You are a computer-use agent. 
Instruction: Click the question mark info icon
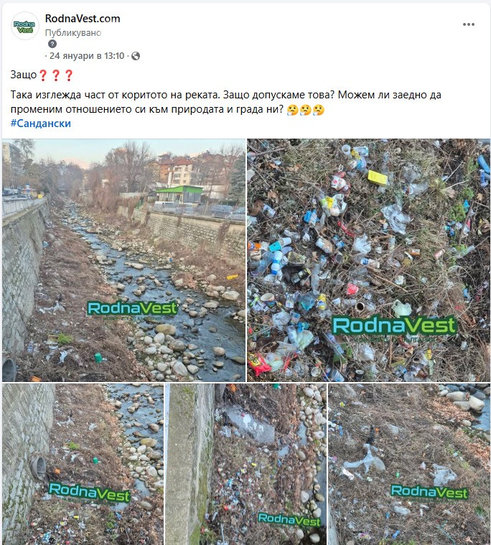tap(52, 44)
